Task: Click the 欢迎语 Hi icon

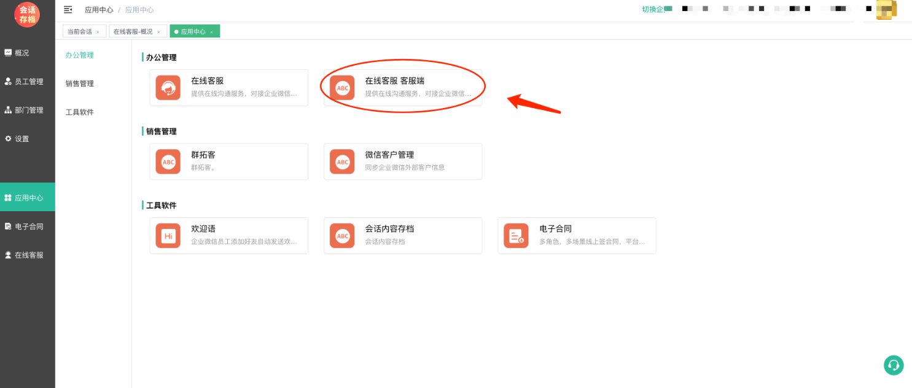Action: (x=168, y=236)
